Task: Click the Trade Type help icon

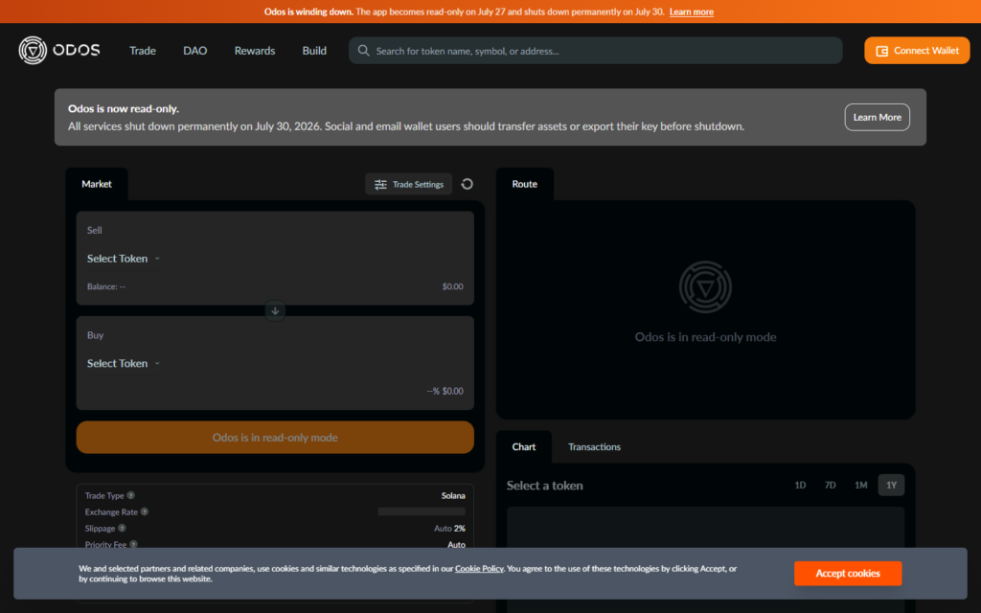Action: tap(130, 495)
